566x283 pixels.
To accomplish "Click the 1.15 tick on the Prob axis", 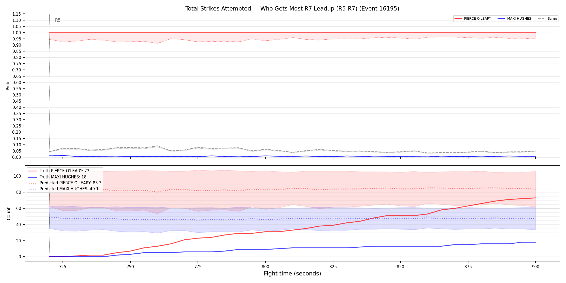I will point(17,14).
